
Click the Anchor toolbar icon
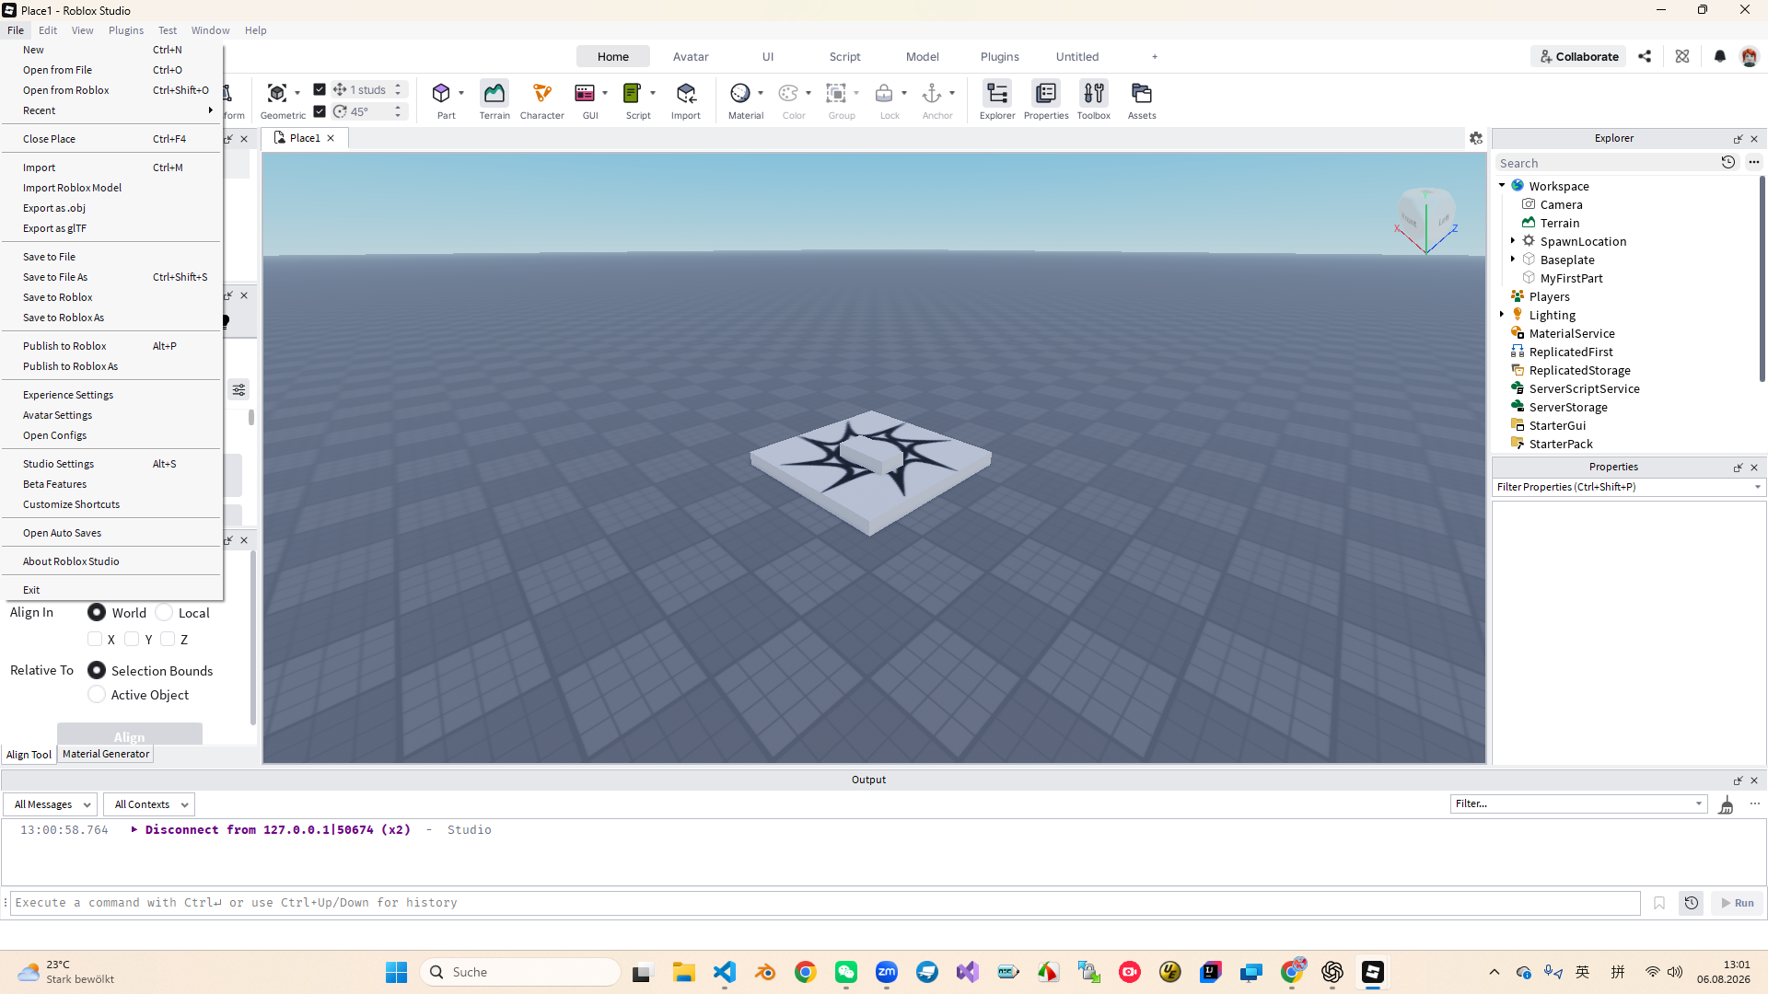pyautogui.click(x=932, y=93)
